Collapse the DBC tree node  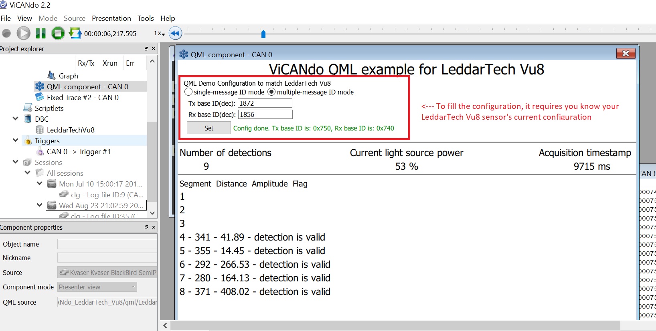(16, 118)
